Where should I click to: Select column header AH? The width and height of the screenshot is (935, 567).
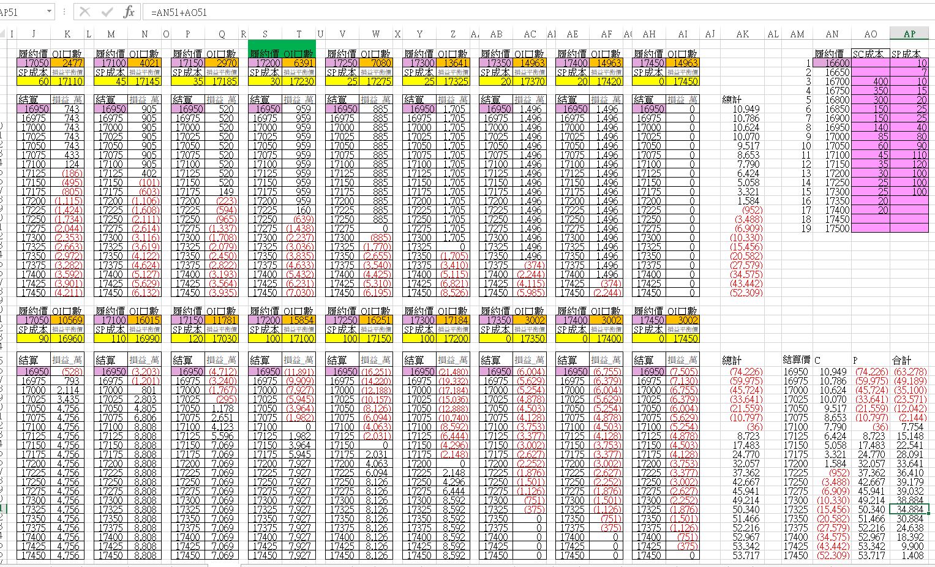coord(649,34)
